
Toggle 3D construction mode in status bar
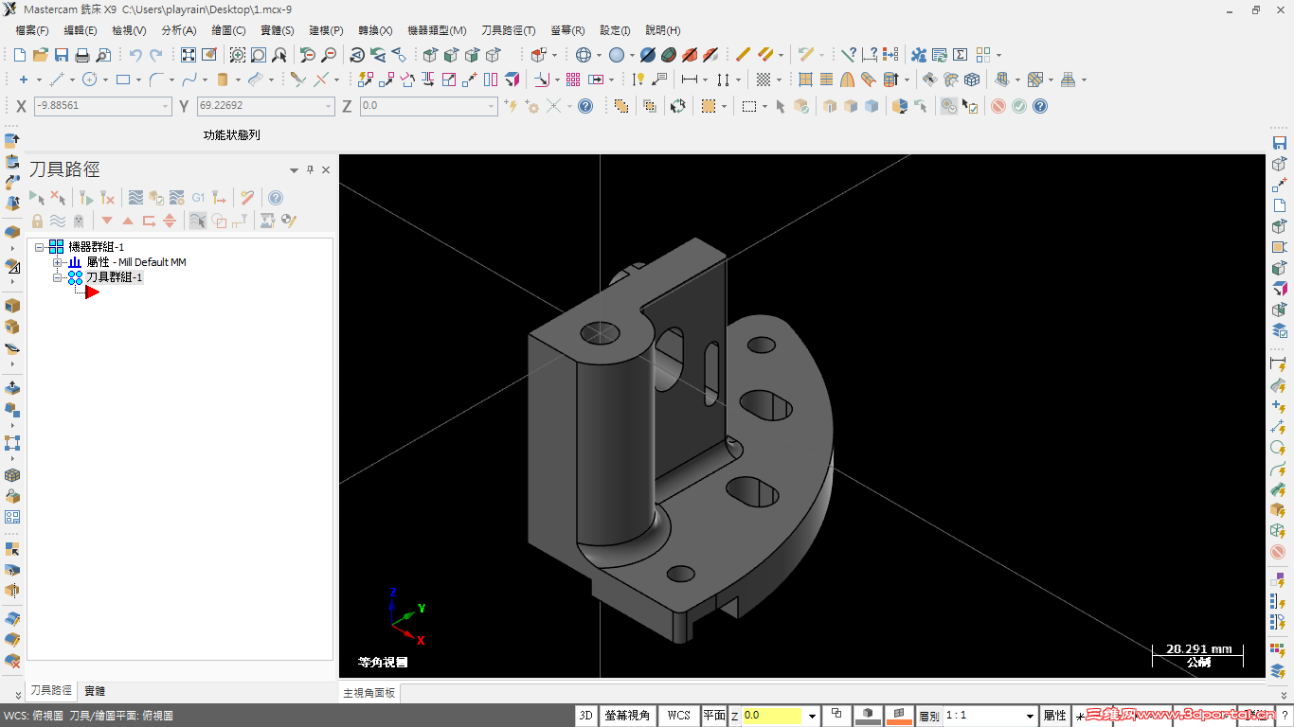(585, 716)
